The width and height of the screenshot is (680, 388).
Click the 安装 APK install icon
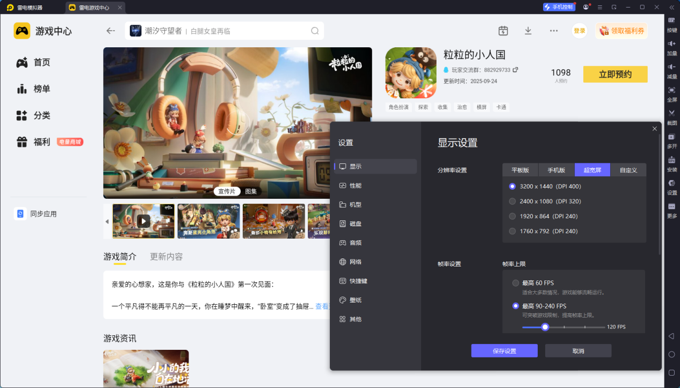click(x=671, y=163)
